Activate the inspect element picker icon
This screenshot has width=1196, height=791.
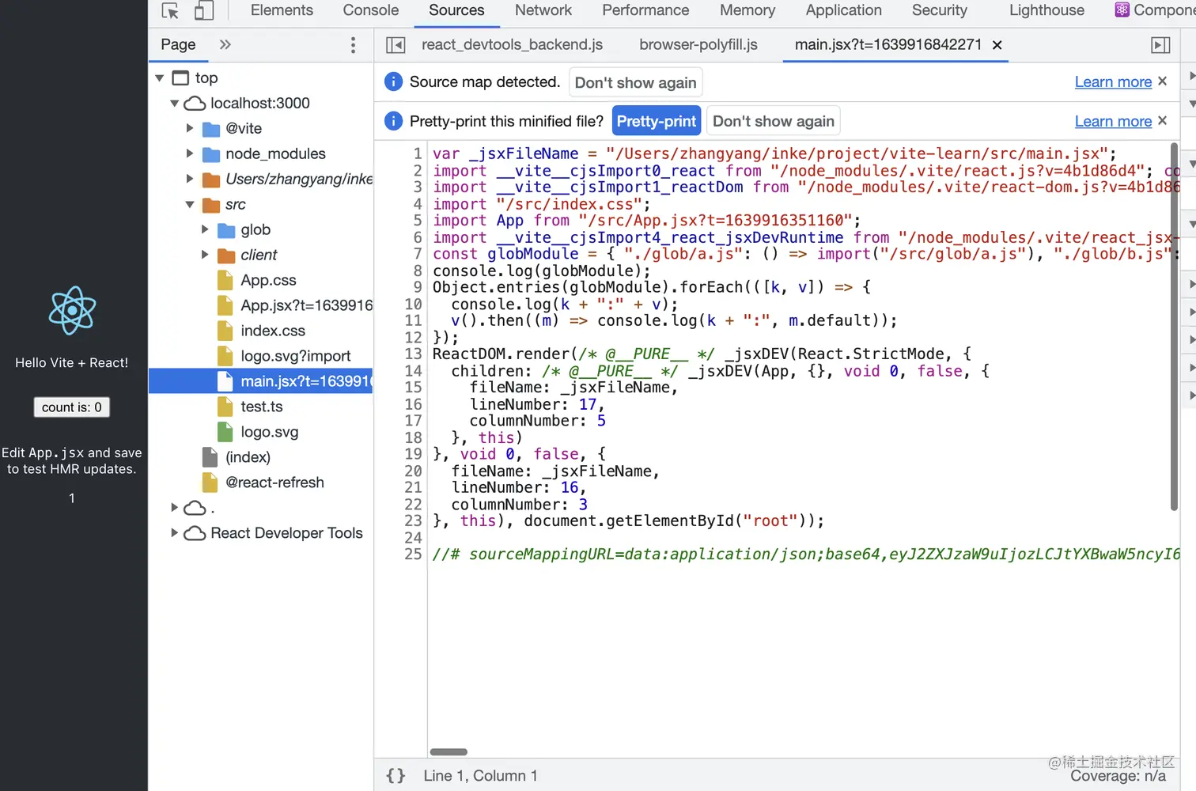tap(170, 11)
